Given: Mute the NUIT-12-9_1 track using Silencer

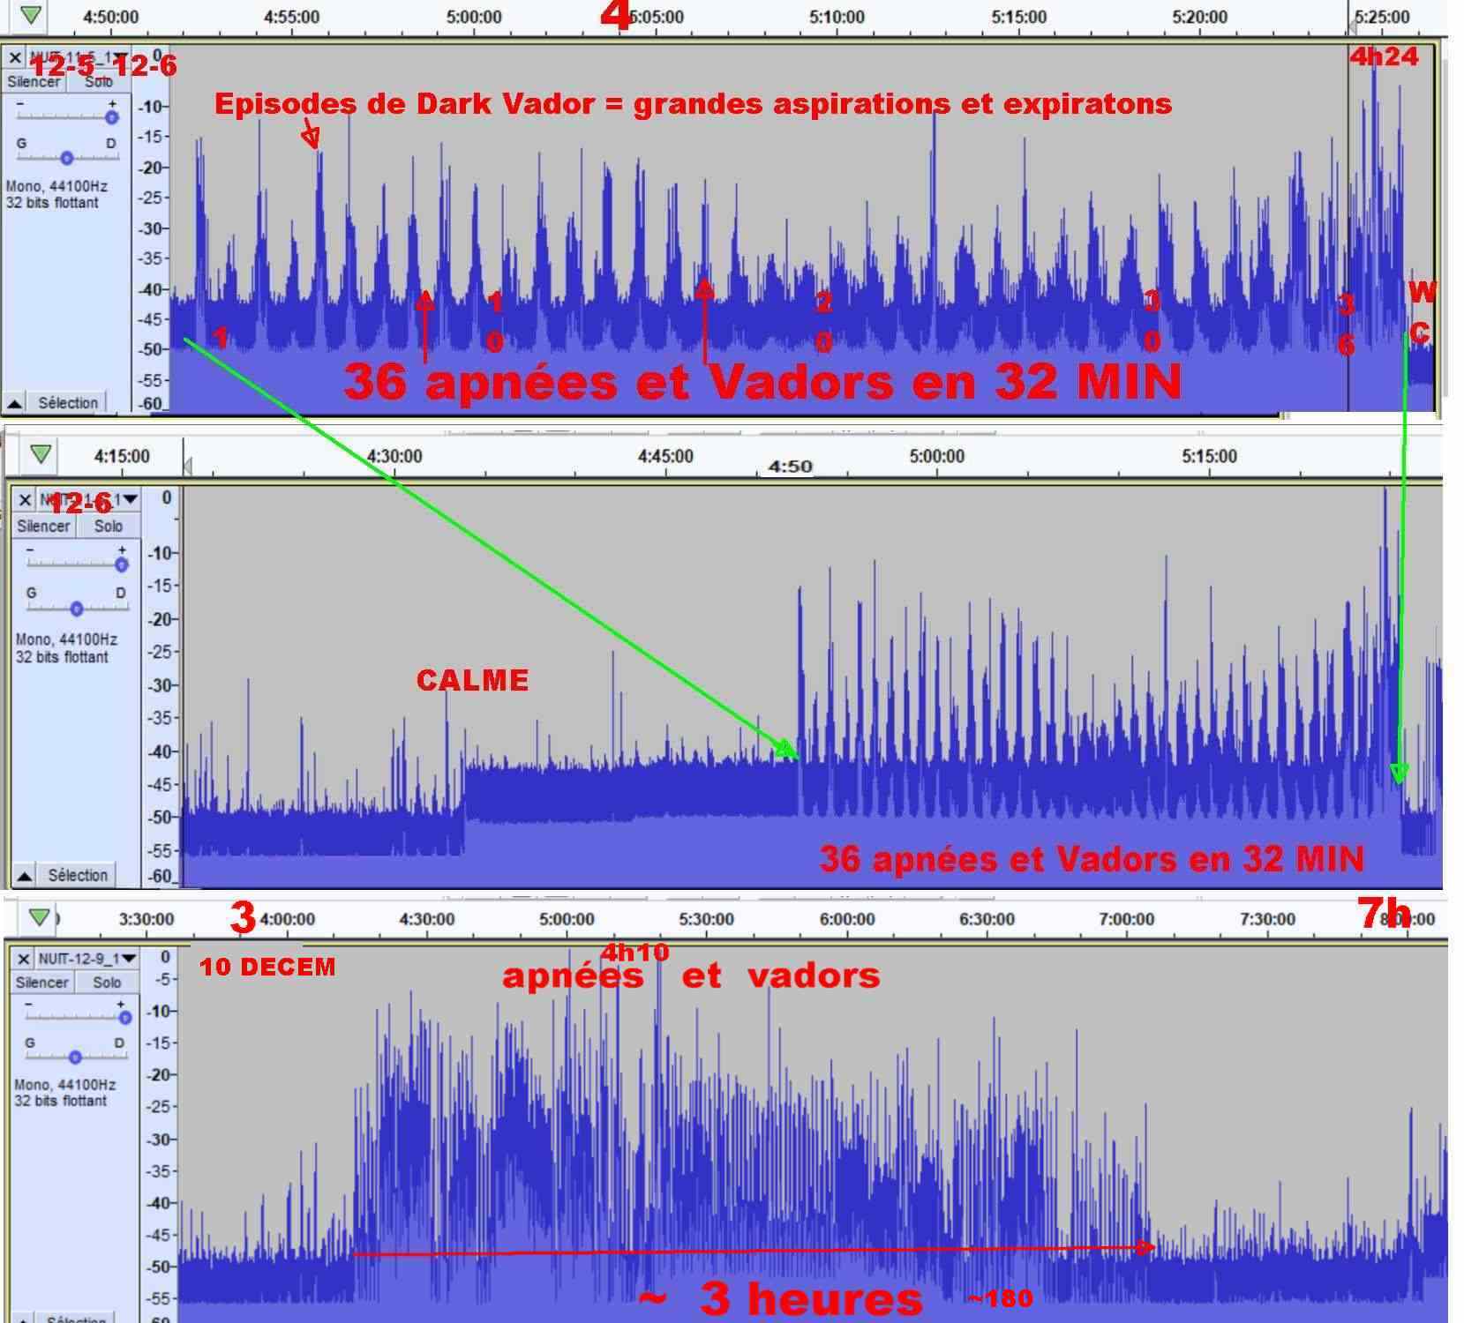Looking at the screenshot, I should (41, 983).
